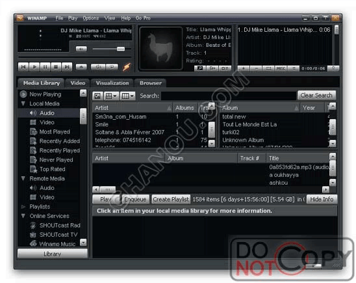Click the Create Playlist button

click(x=171, y=199)
